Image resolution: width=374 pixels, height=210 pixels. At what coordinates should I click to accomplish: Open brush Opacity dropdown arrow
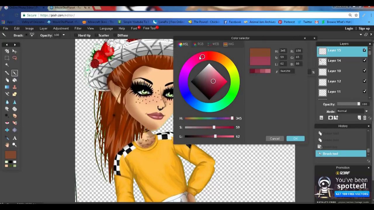(x=63, y=35)
